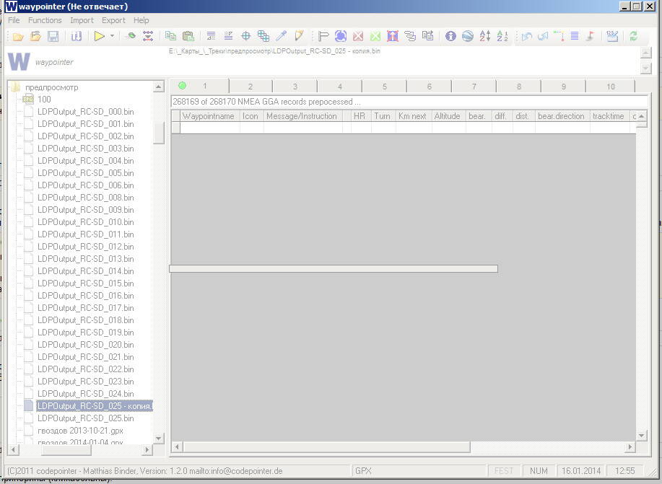The image size is (662, 484).
Task: Select the eyedropper tool icon
Action: point(282,36)
